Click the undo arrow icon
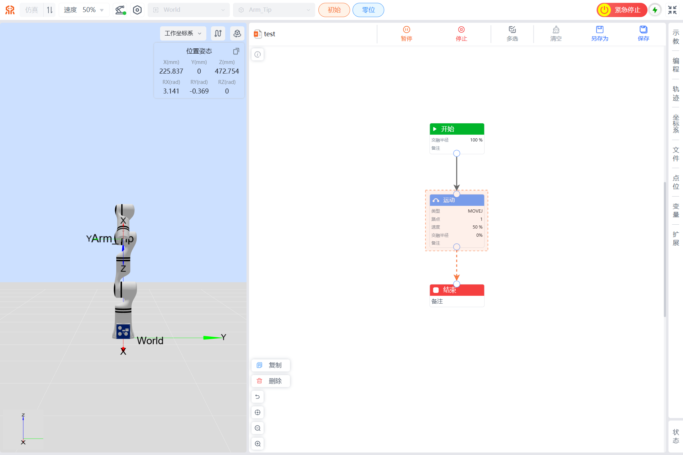 258,397
